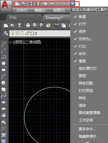
Task: Open the Layer Properties Manager icon
Action: tap(6, 33)
